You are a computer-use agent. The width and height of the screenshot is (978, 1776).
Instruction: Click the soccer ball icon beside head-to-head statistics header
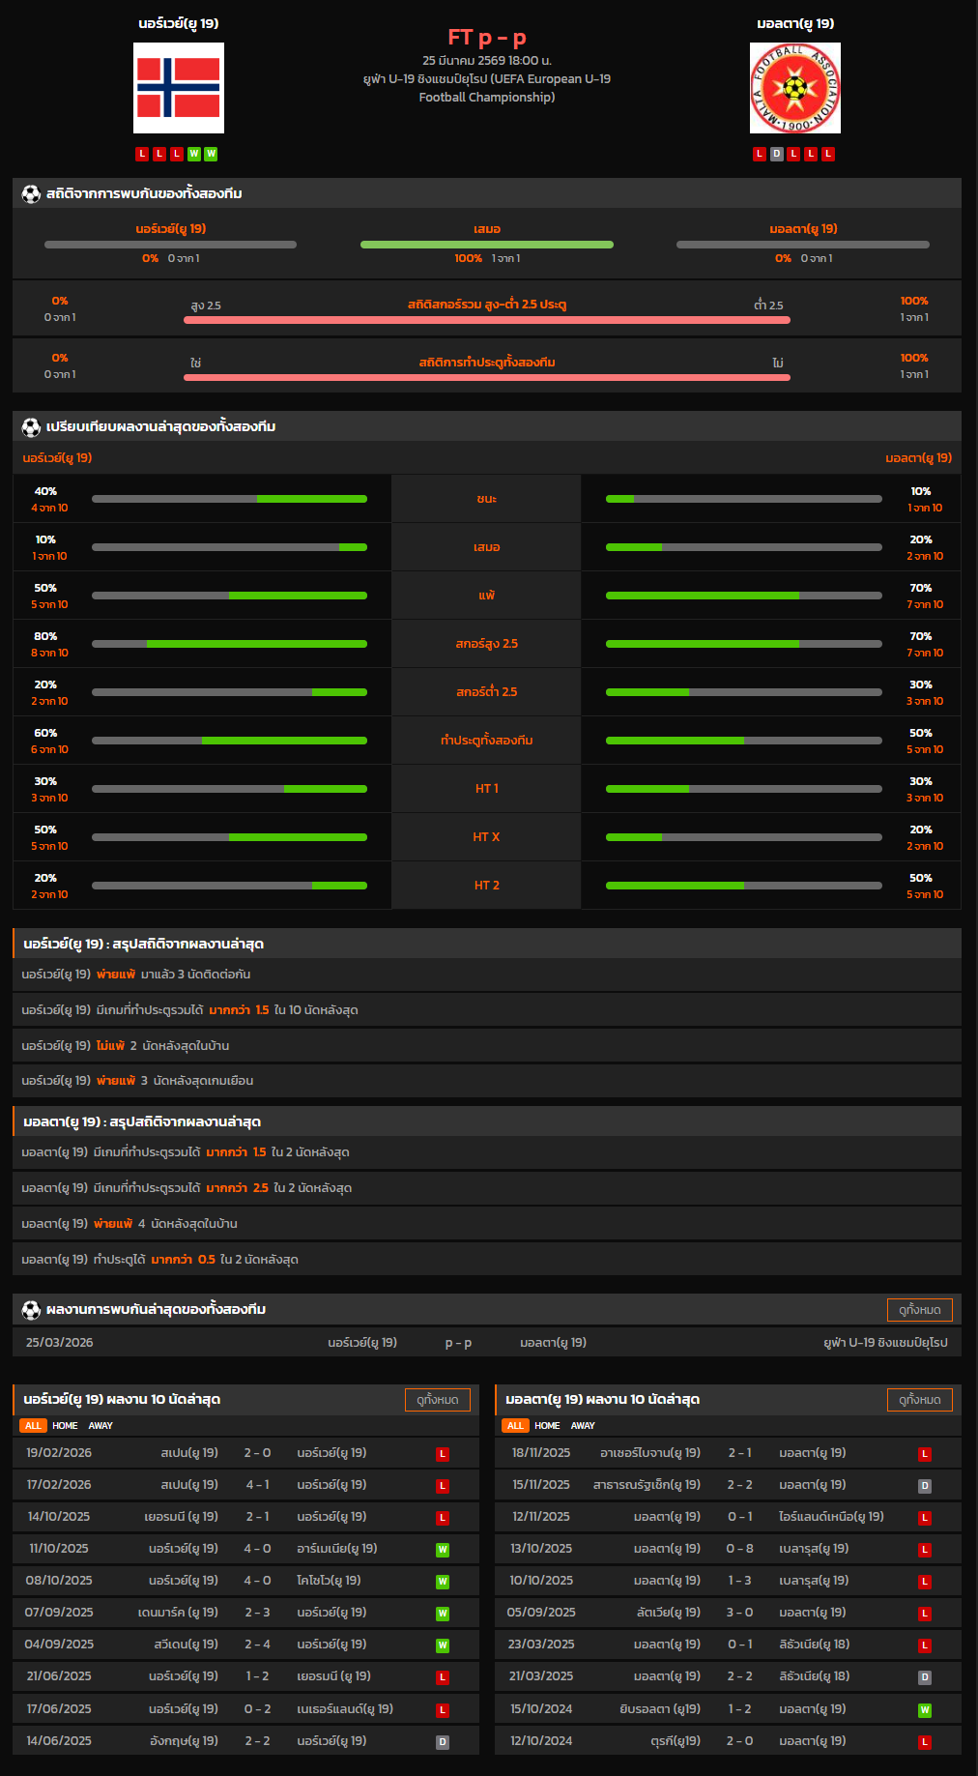31,194
